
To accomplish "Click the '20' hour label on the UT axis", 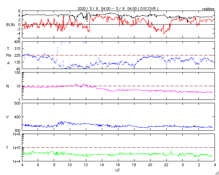I will tap(150, 164).
